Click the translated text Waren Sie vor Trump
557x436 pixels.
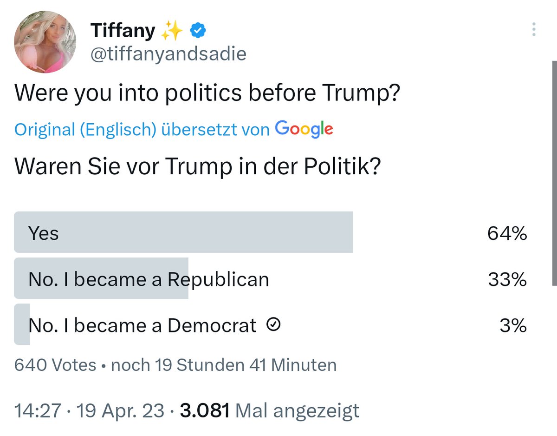coord(198,167)
